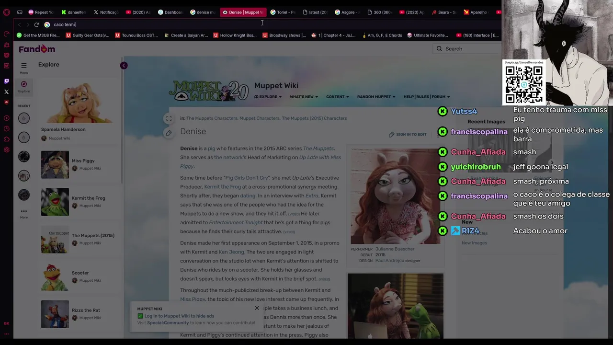This screenshot has width=613, height=345.
Task: Expand the CONTENT dropdown
Action: tap(338, 97)
